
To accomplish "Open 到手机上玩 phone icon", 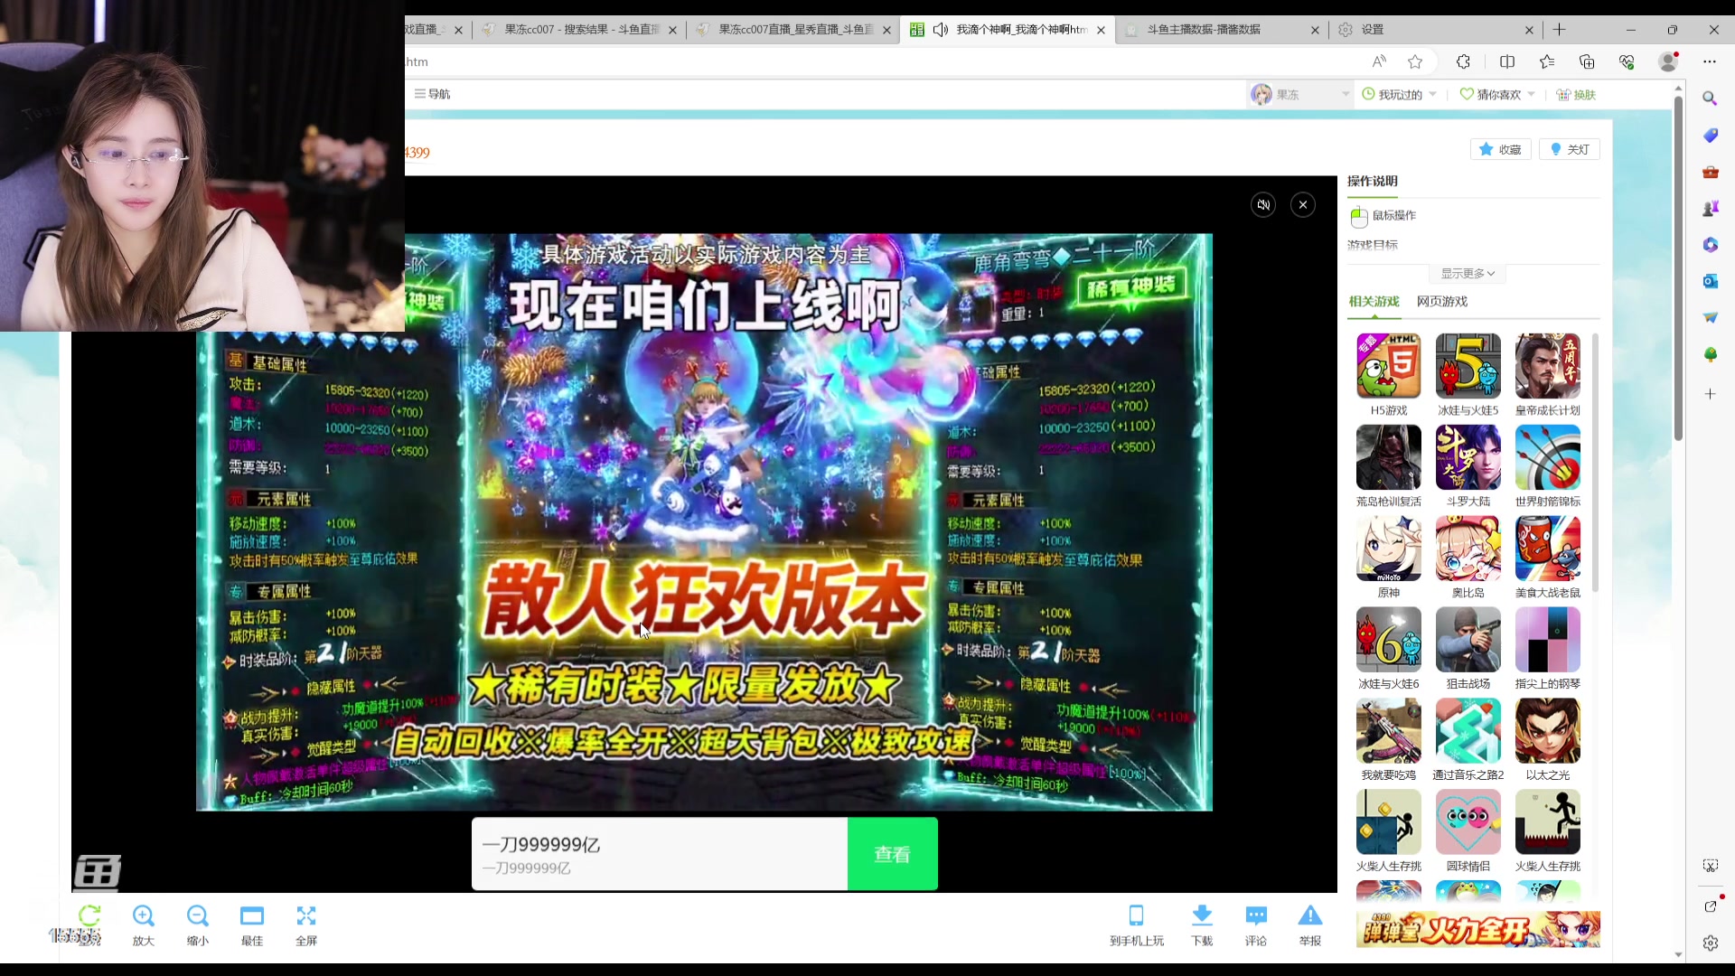I will (x=1137, y=915).
